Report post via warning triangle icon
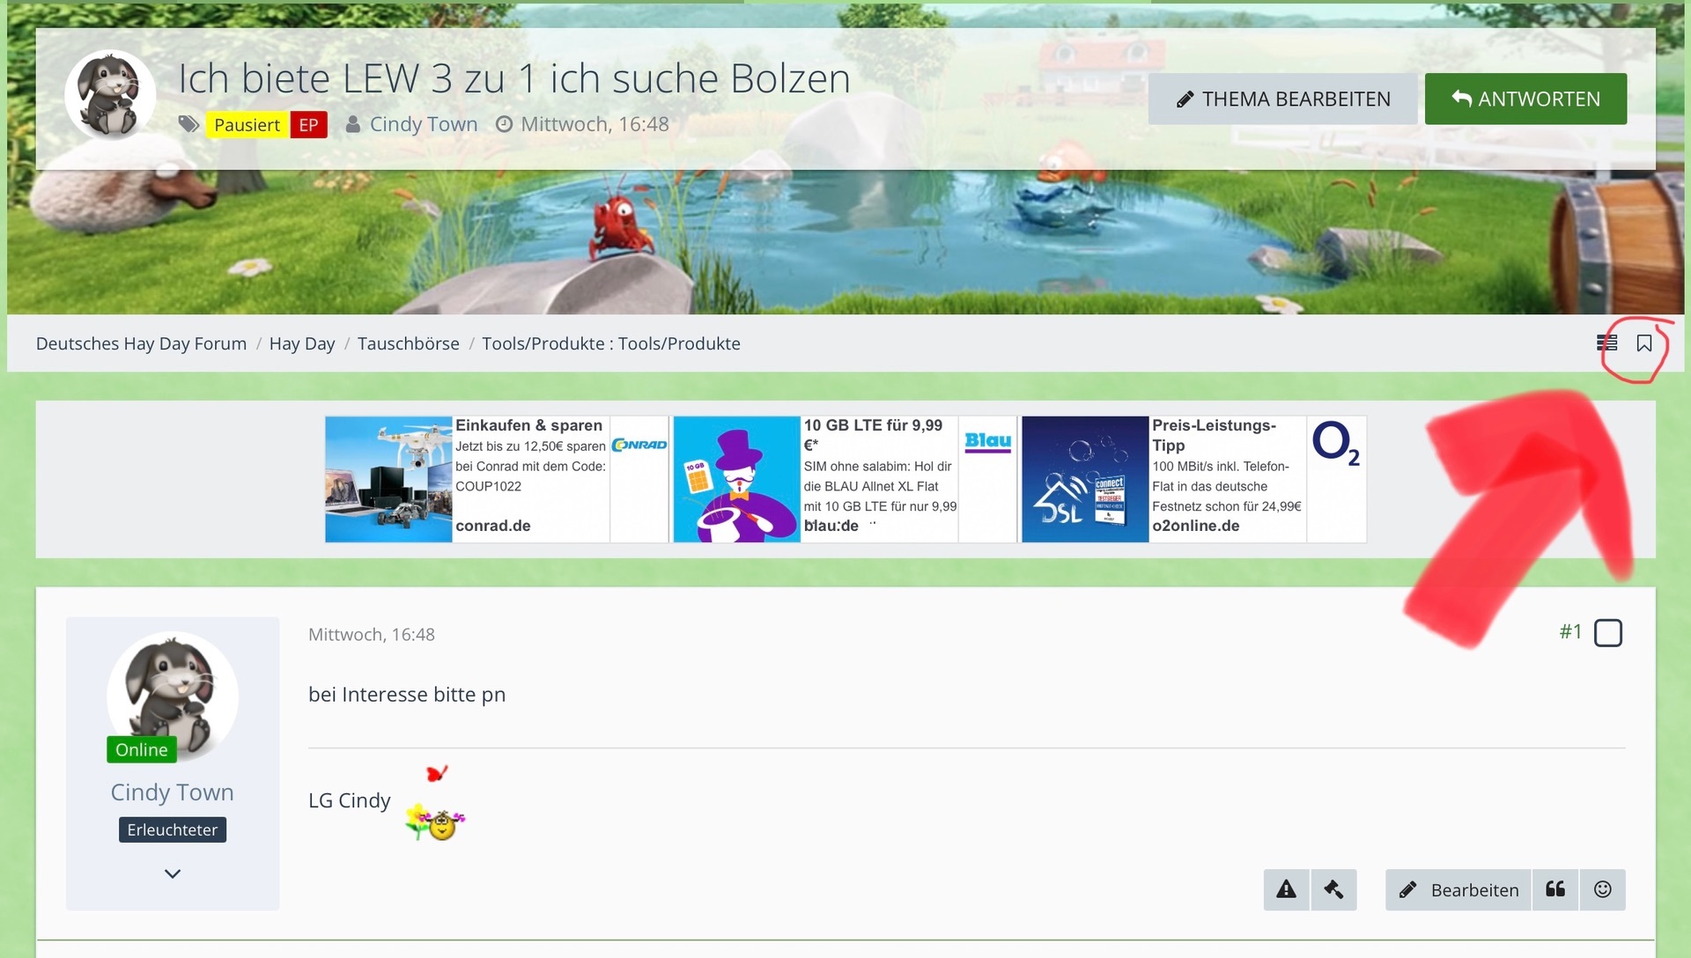Viewport: 1691px width, 958px height. (x=1286, y=889)
